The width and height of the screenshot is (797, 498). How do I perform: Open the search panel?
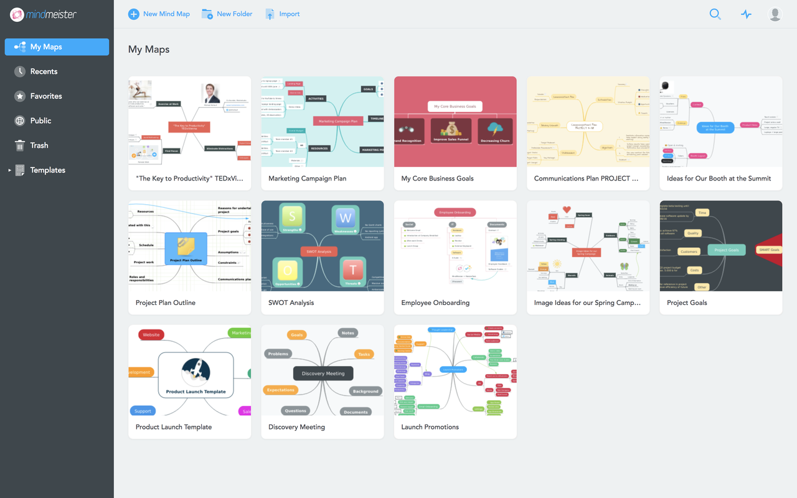pyautogui.click(x=715, y=14)
